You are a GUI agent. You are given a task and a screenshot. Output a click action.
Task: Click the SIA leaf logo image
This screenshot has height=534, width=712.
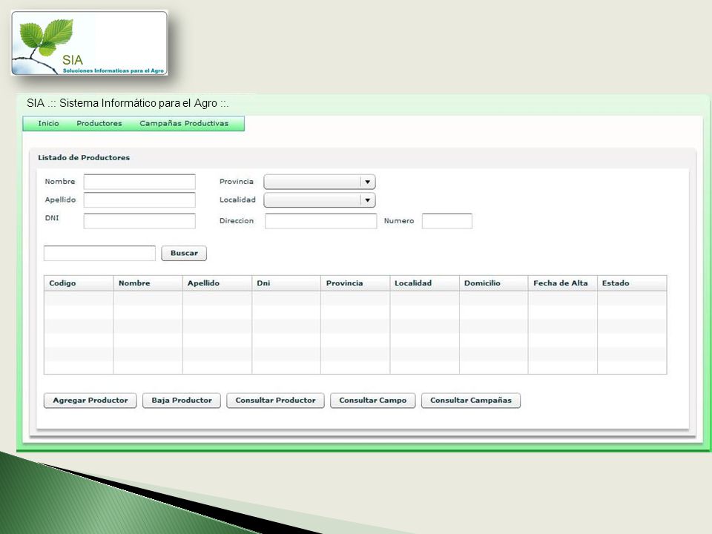coord(90,43)
